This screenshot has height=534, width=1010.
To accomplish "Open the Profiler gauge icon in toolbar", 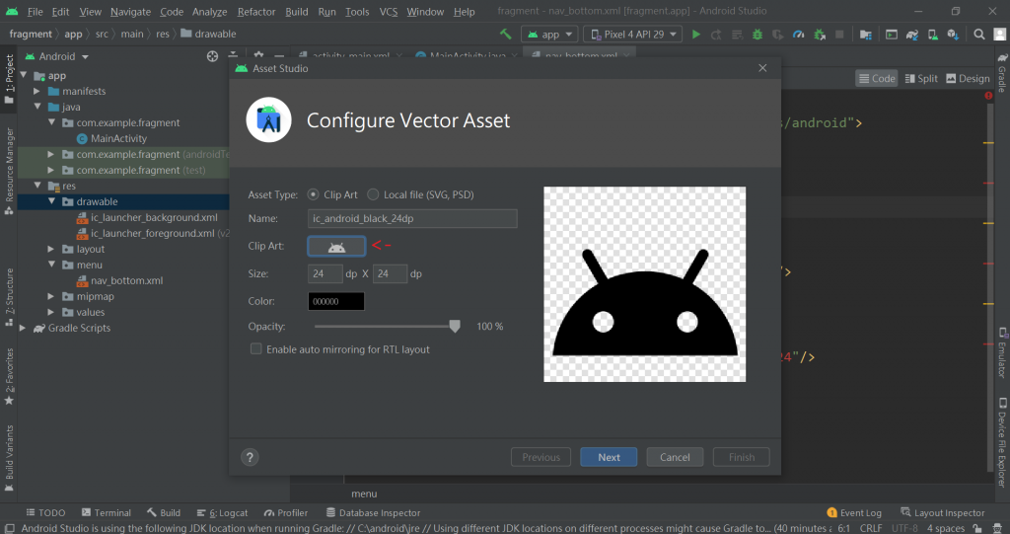I will (799, 35).
